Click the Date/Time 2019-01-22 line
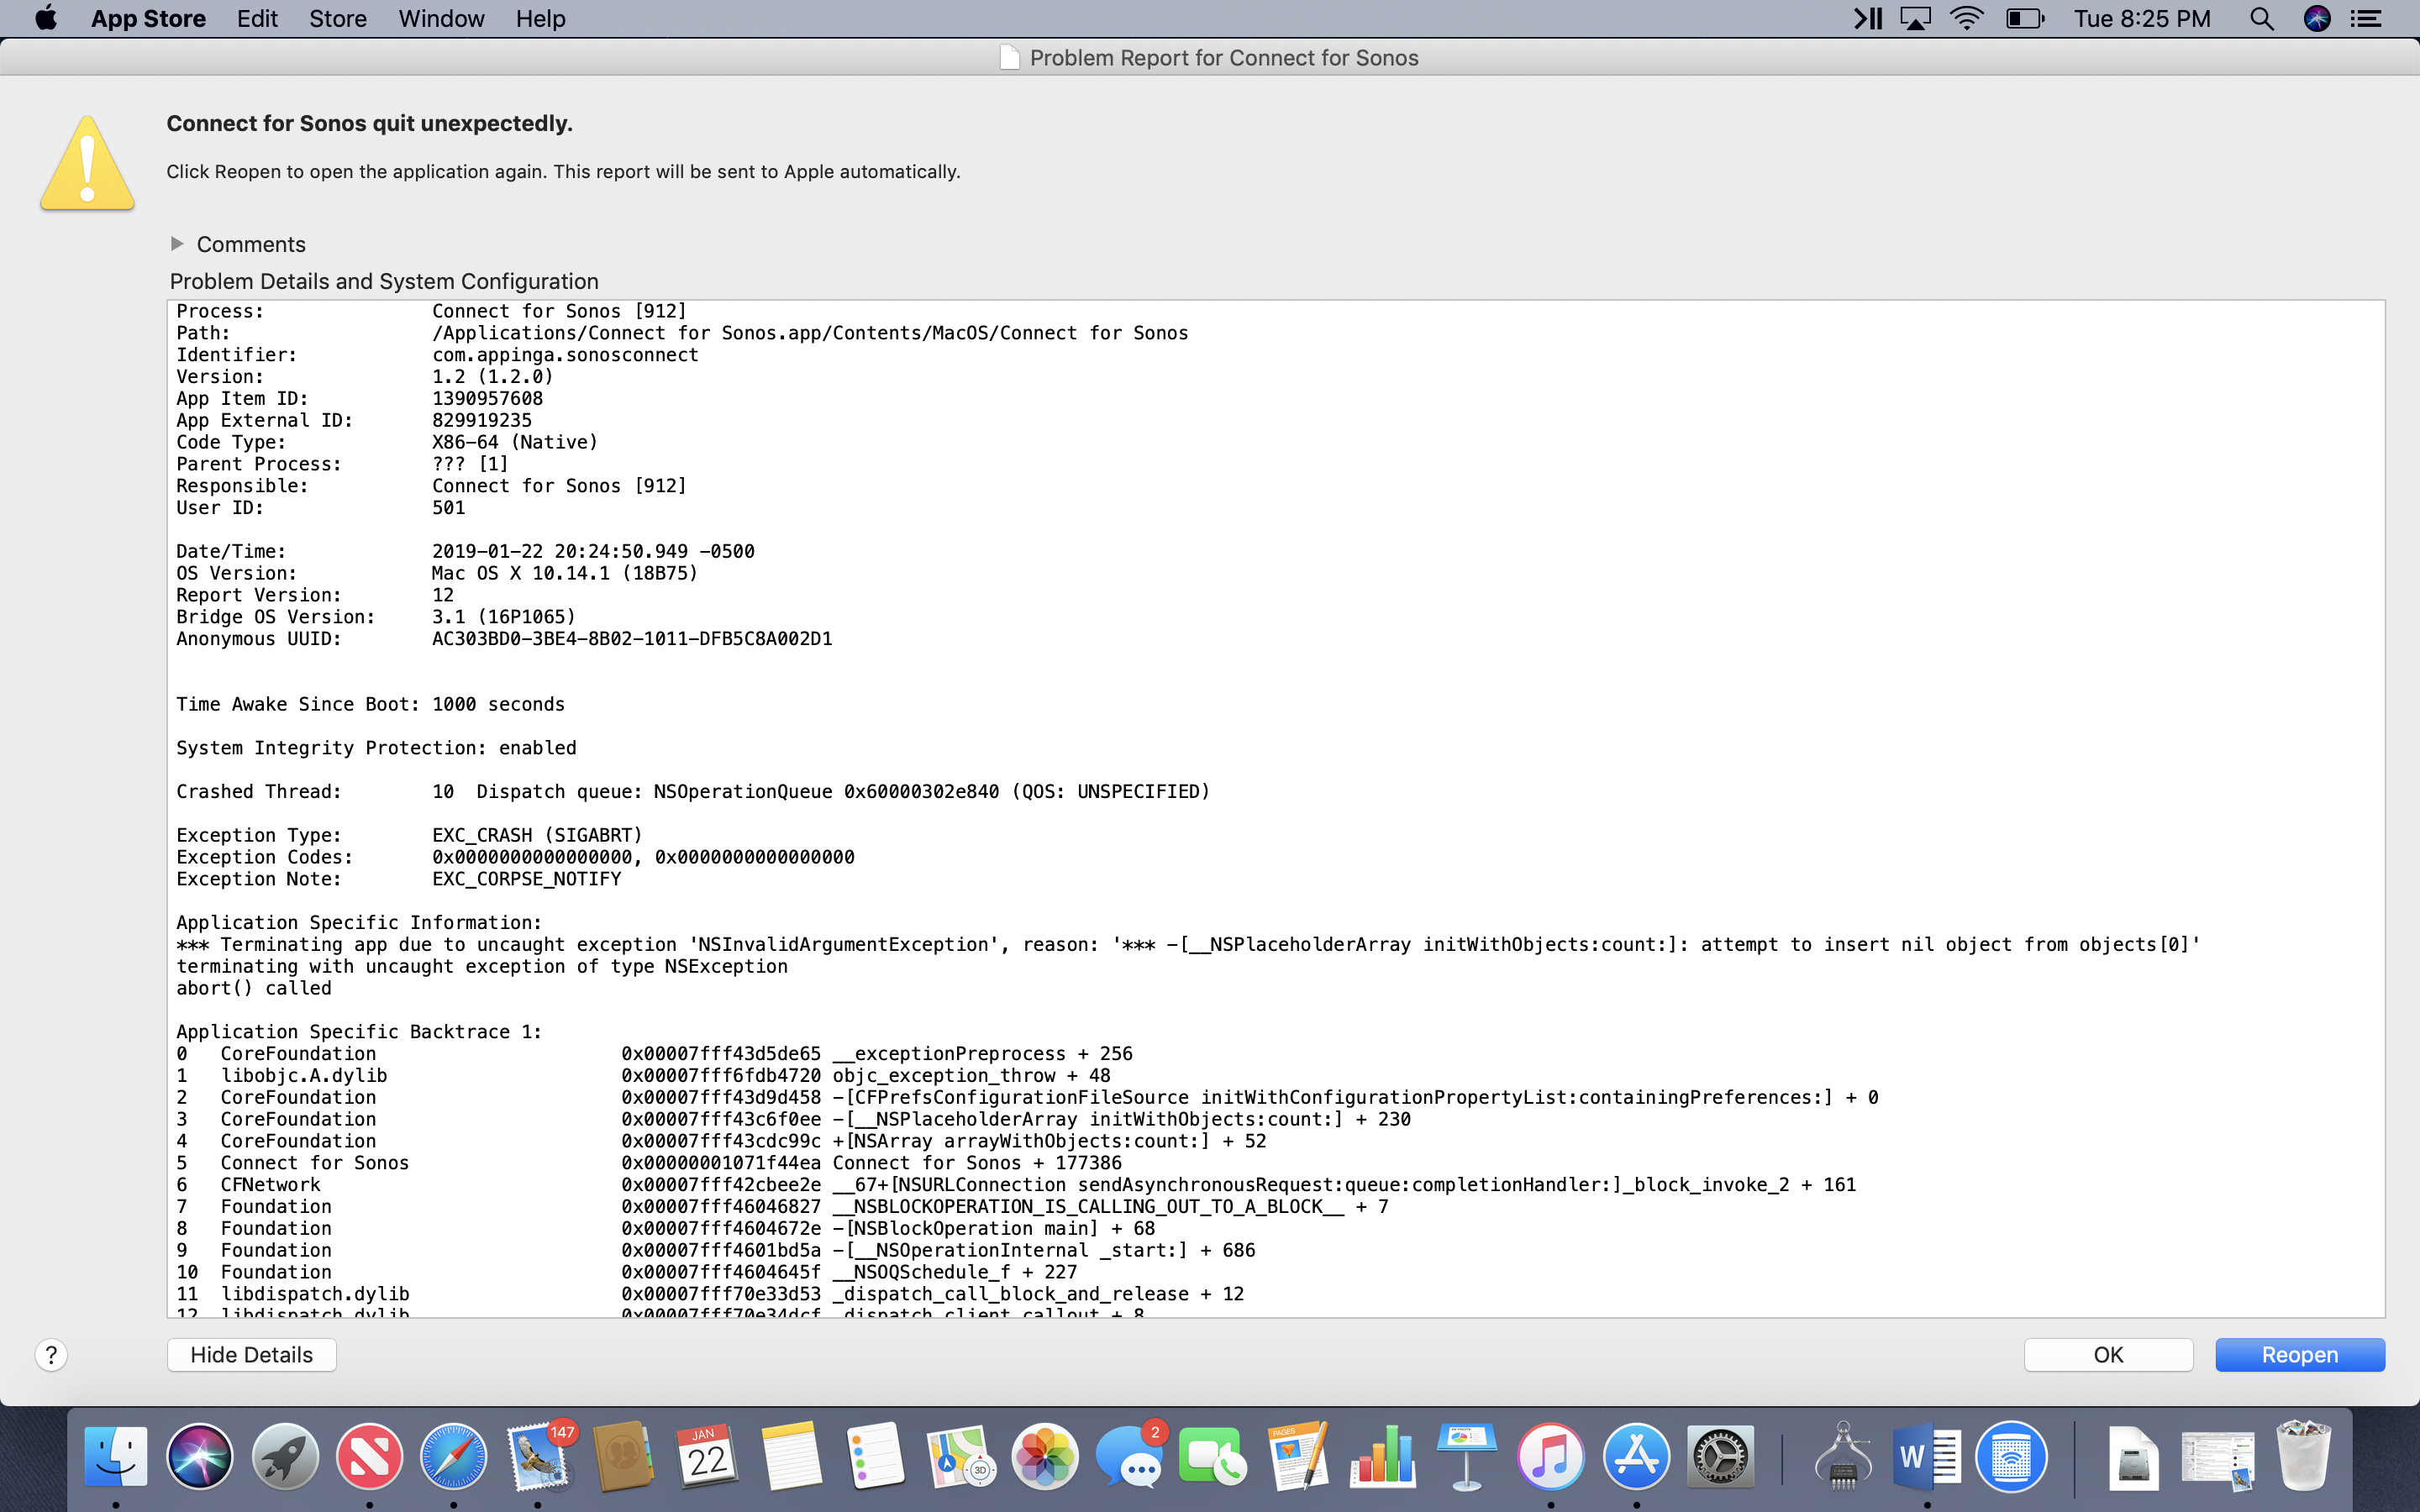 coord(465,551)
